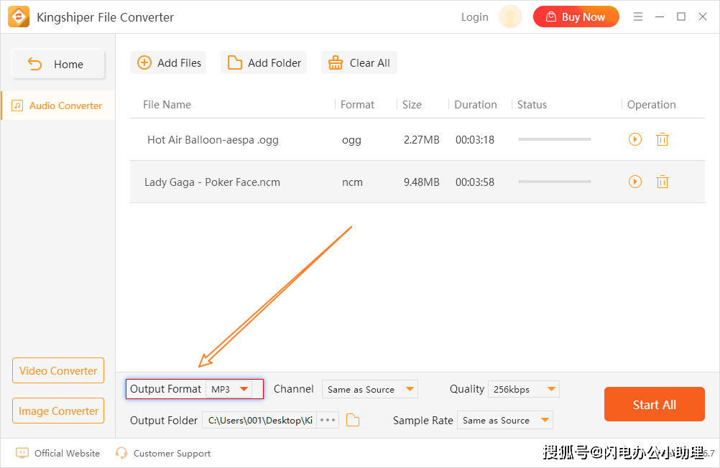Open the Customer Support link

click(172, 454)
